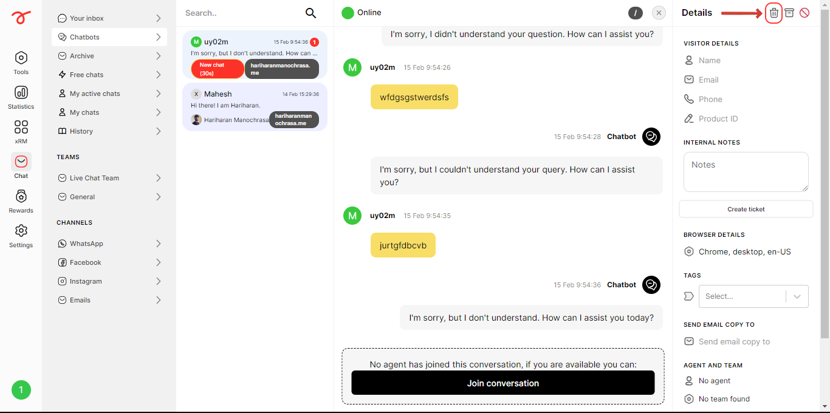
Task: Click the Join conversation button
Action: [x=503, y=383]
